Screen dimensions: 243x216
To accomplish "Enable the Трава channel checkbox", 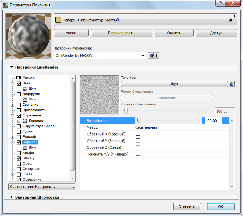I will (x=19, y=175).
